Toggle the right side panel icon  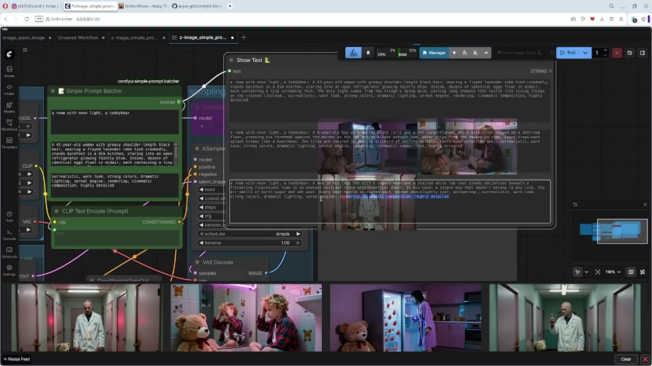click(642, 53)
